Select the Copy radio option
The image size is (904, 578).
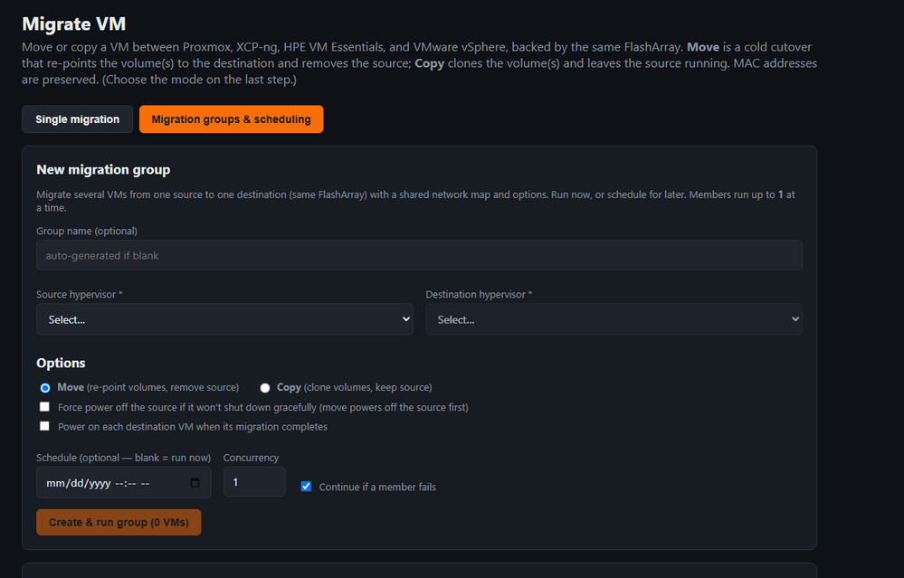point(264,388)
